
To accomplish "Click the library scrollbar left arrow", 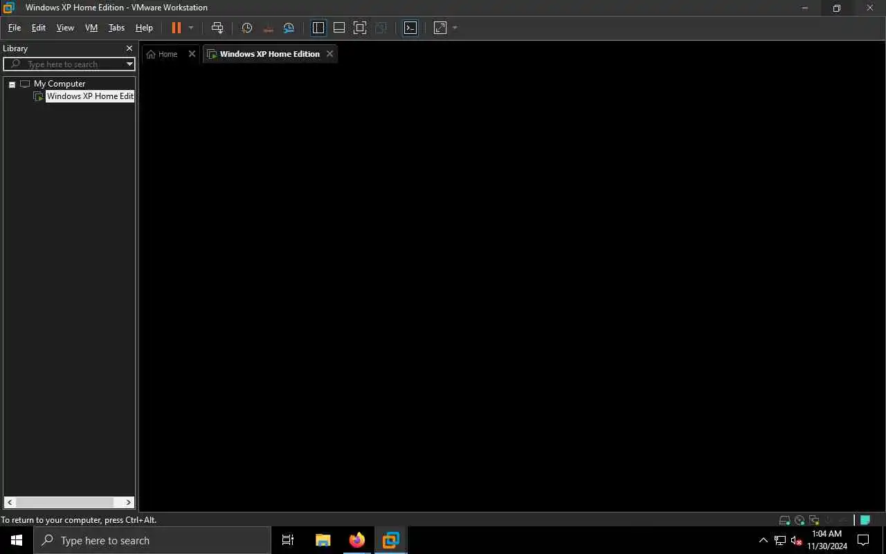I will tap(10, 502).
